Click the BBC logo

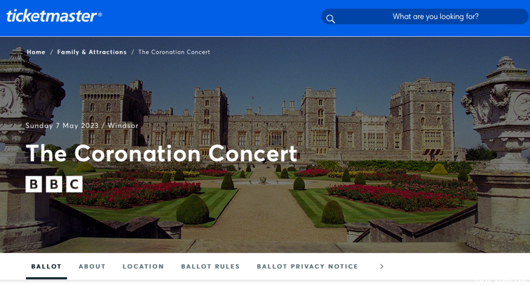54,184
